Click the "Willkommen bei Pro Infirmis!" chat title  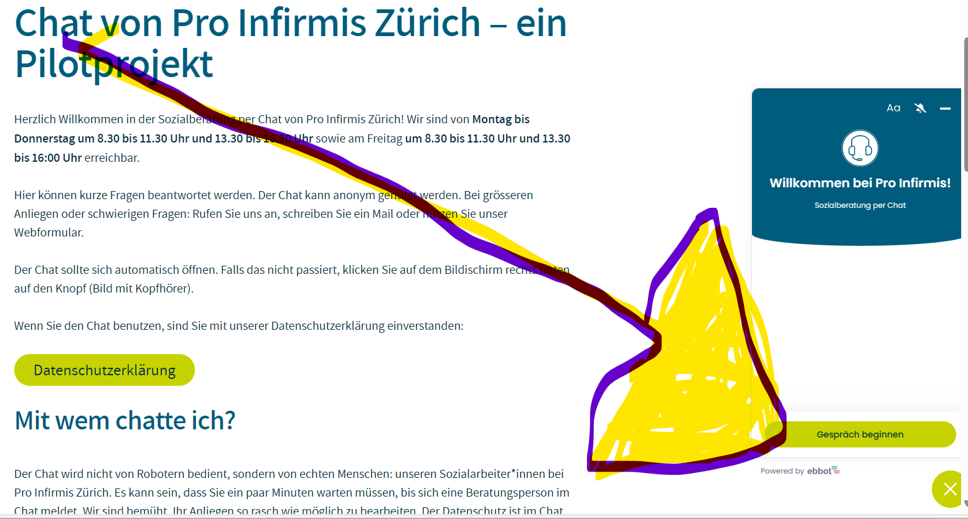click(860, 183)
